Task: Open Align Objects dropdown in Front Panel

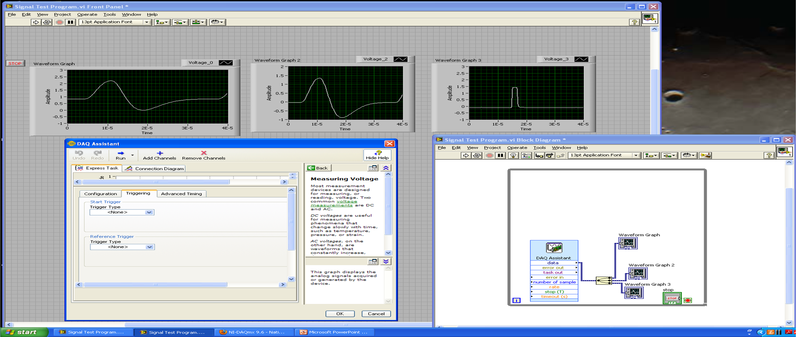Action: tap(162, 22)
